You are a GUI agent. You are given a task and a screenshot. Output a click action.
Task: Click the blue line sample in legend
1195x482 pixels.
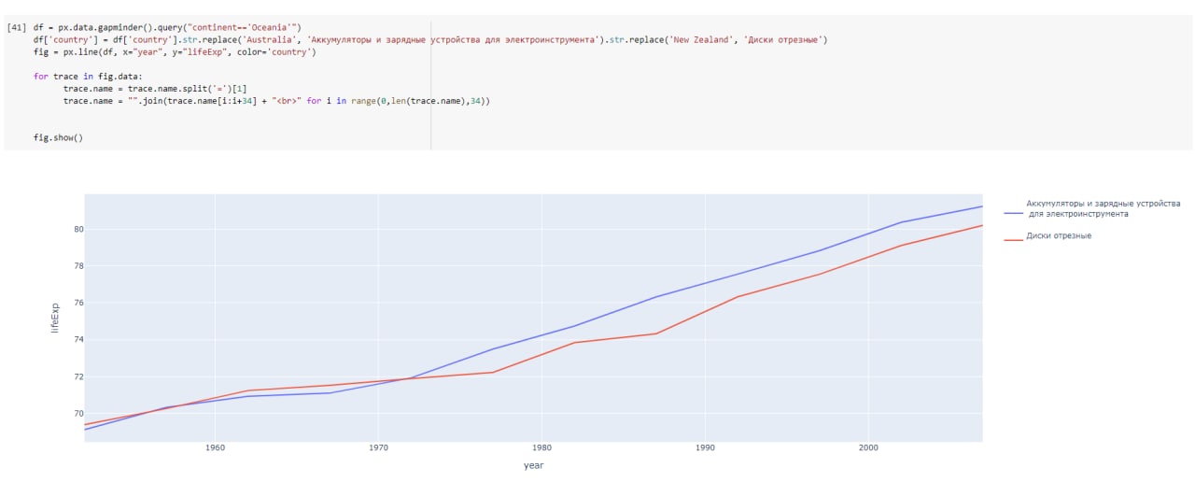coord(1013,214)
